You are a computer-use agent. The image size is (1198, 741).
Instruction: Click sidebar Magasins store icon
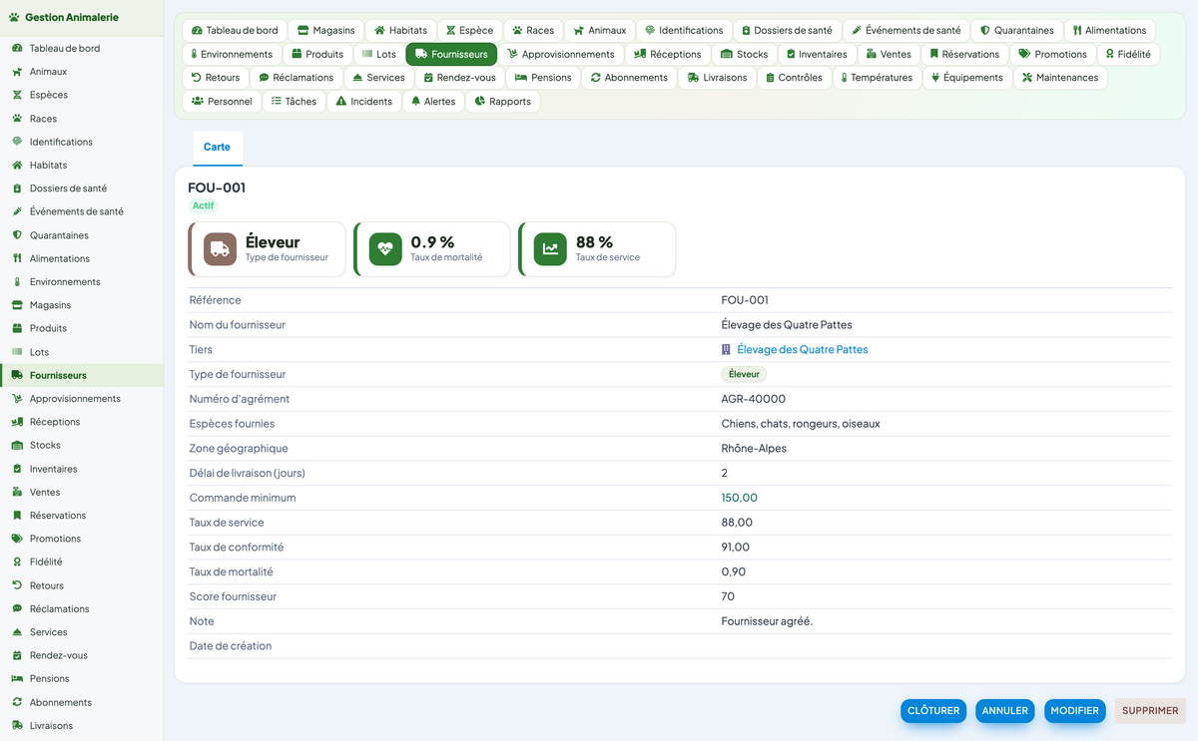pyautogui.click(x=17, y=305)
